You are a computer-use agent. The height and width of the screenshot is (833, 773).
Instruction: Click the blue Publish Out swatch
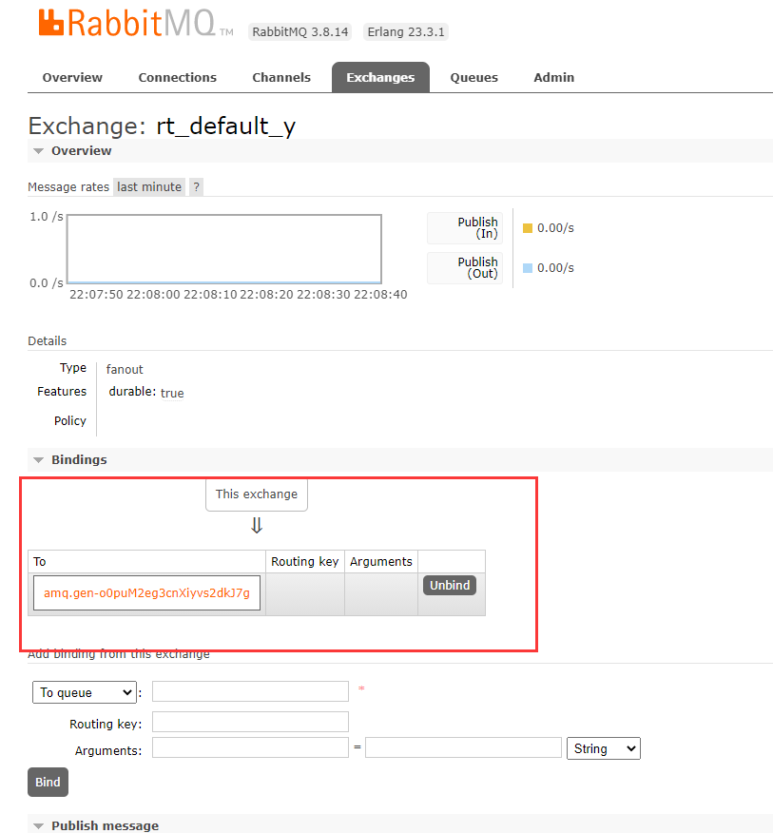pos(528,268)
